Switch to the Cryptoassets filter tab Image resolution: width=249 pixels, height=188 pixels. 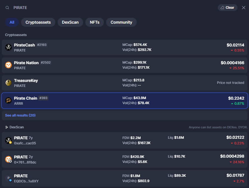click(38, 22)
